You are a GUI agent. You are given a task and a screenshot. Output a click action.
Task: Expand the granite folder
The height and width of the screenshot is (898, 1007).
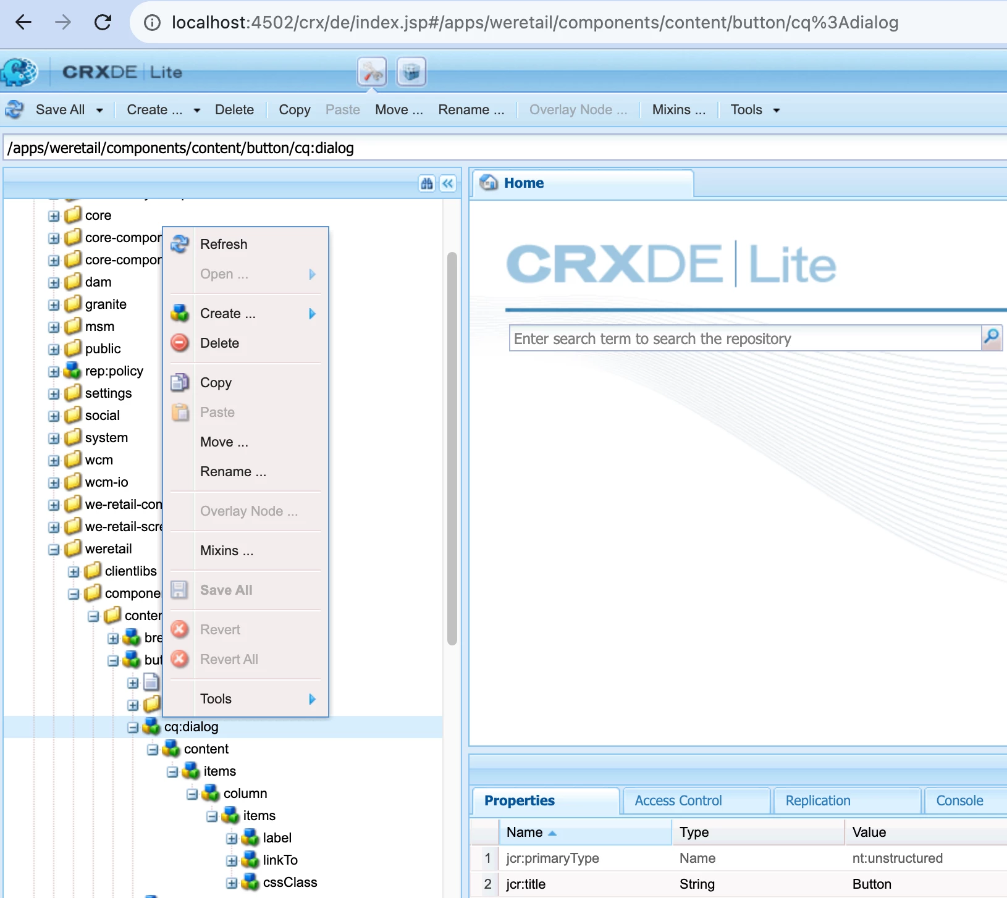[x=54, y=305]
